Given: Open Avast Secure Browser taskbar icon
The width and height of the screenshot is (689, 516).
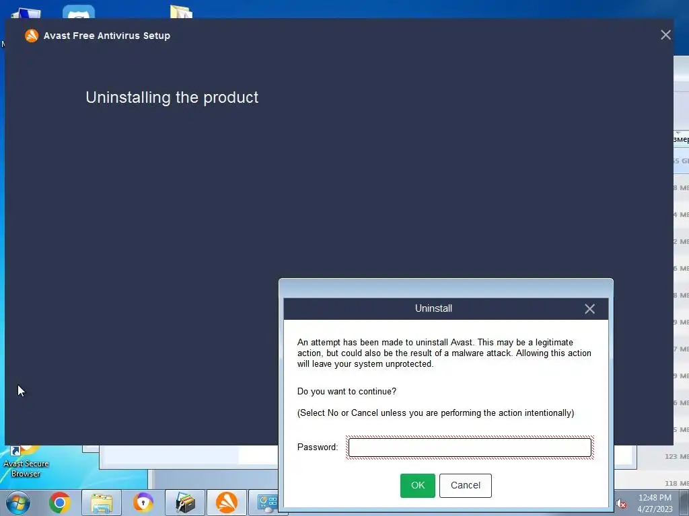Looking at the screenshot, I should [x=143, y=503].
